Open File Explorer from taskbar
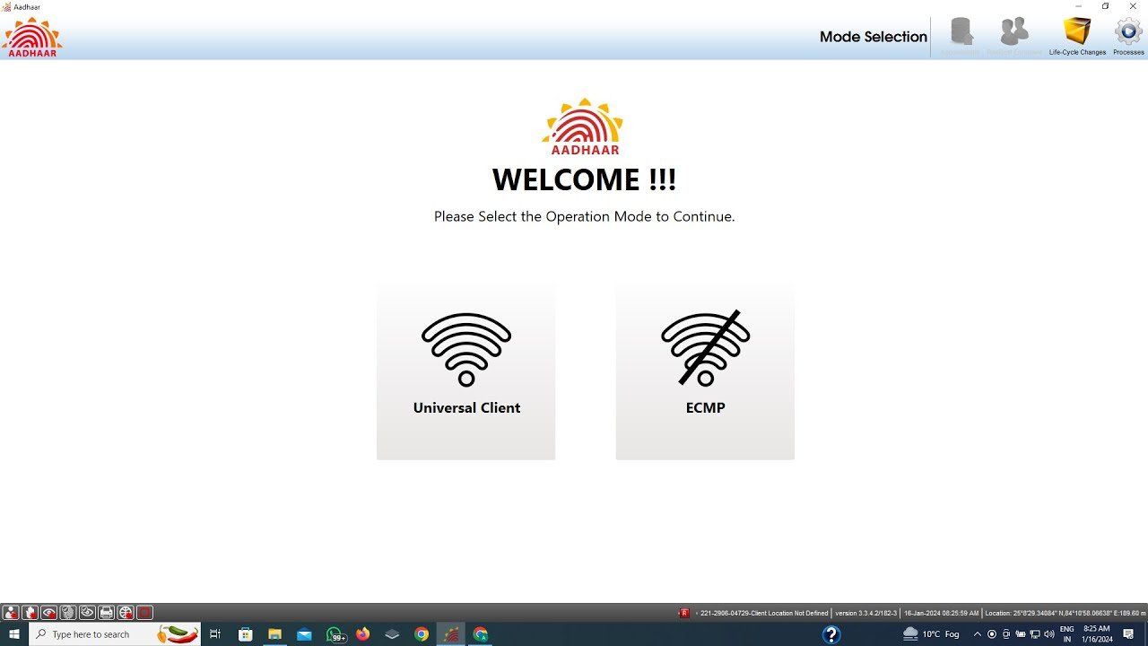 pos(274,634)
